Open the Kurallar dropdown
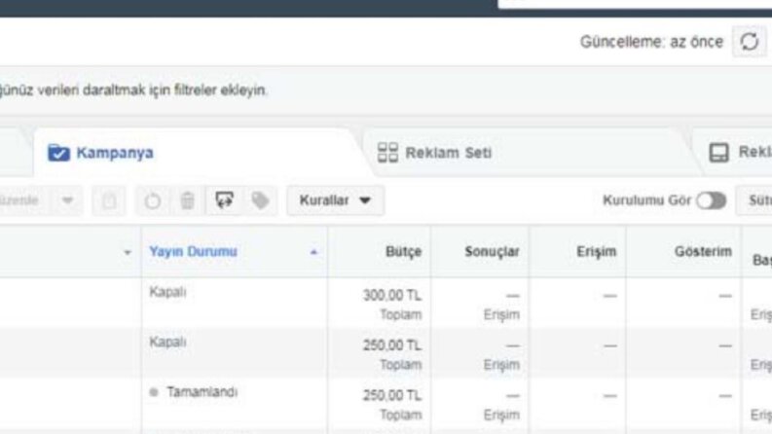The width and height of the screenshot is (772, 434). point(335,200)
